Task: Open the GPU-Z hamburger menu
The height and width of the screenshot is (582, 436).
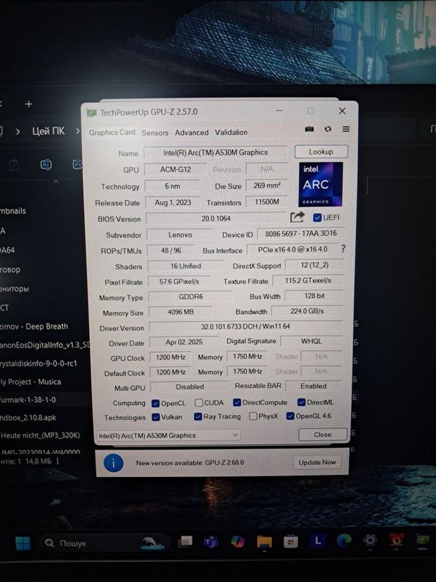Action: pyautogui.click(x=346, y=129)
